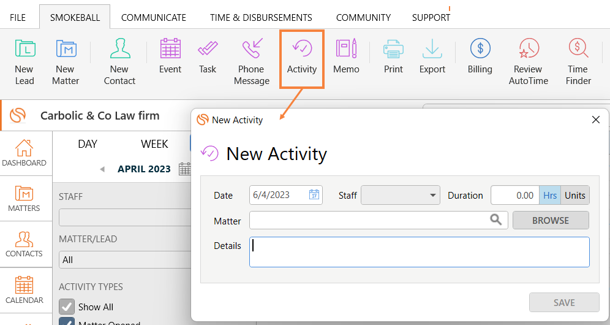Open the Staff filter field in calendar panel
This screenshot has height=325, width=610.
pos(124,217)
